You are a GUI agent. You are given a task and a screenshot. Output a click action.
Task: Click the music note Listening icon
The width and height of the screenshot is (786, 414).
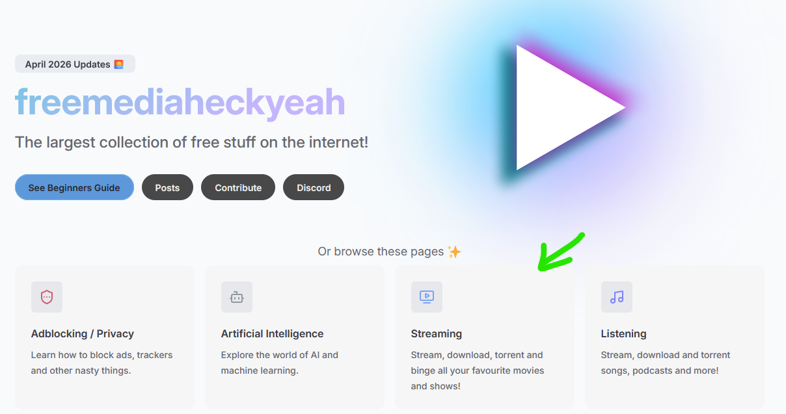click(x=617, y=297)
